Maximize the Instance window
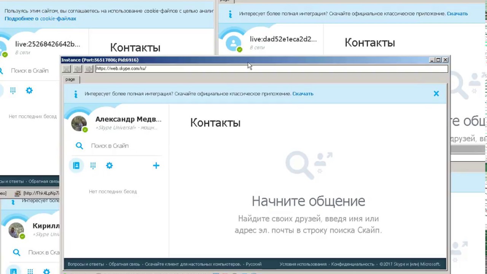 (438, 60)
